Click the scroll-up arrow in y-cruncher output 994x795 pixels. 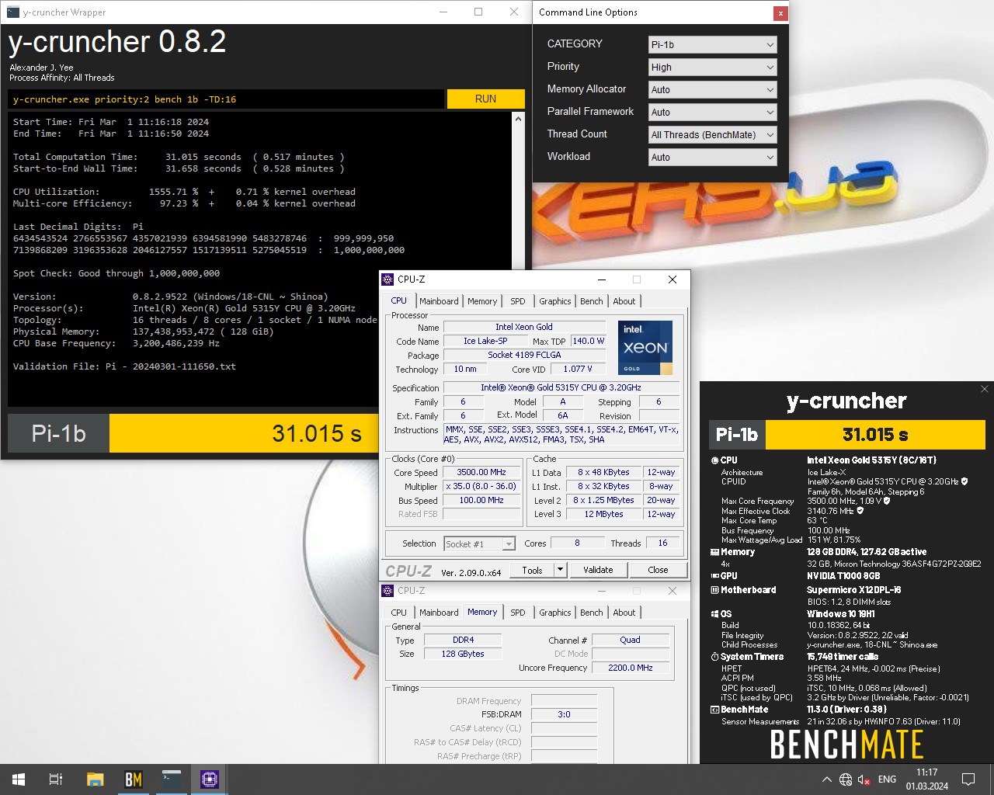point(519,119)
